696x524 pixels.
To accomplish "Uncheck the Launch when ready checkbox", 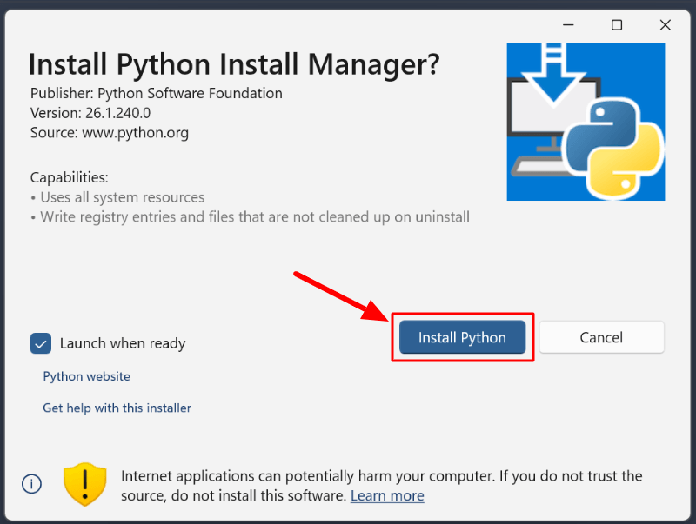I will [x=40, y=343].
